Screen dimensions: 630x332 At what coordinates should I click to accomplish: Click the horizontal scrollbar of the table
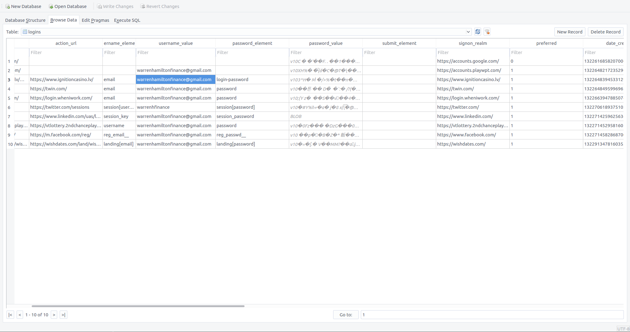coord(138,306)
